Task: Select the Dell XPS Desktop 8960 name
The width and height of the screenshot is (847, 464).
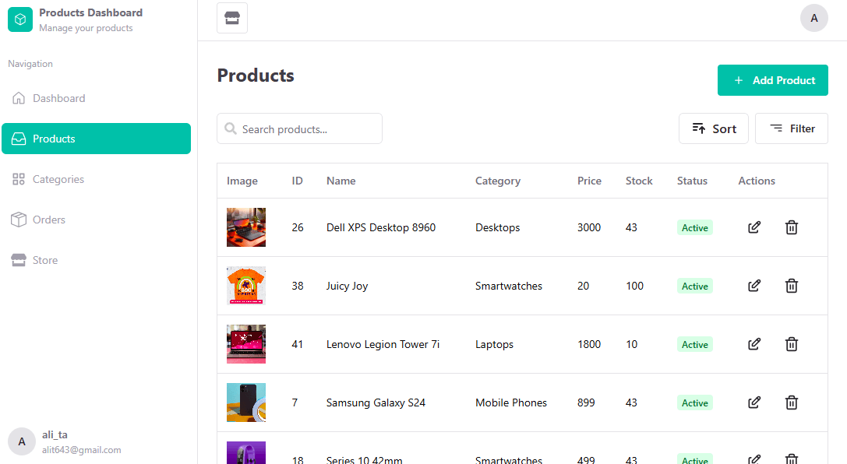Action: tap(381, 227)
